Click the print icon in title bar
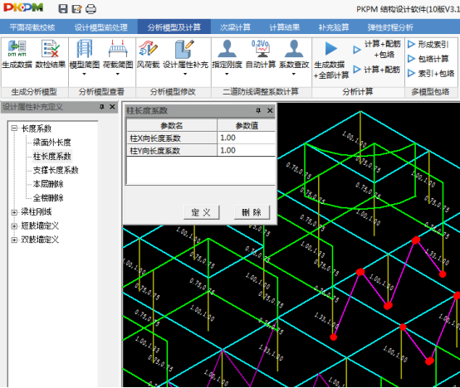 click(x=91, y=9)
